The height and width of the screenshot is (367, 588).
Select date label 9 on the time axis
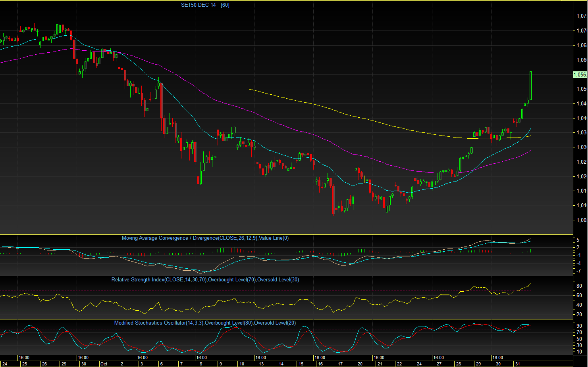(x=220, y=364)
